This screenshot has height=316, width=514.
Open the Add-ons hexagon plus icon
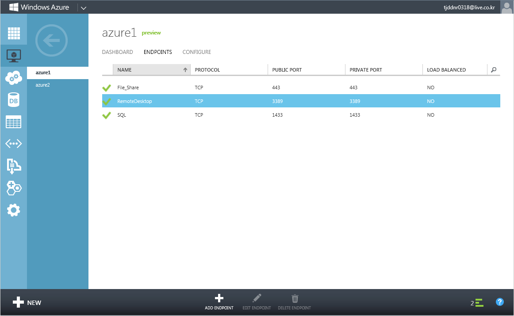14,188
